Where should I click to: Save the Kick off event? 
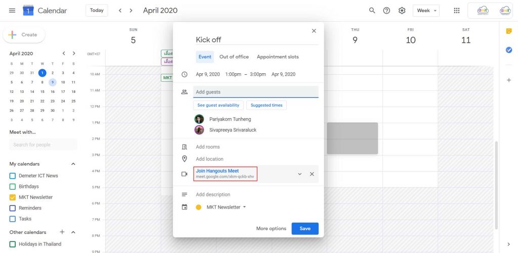[x=305, y=229]
